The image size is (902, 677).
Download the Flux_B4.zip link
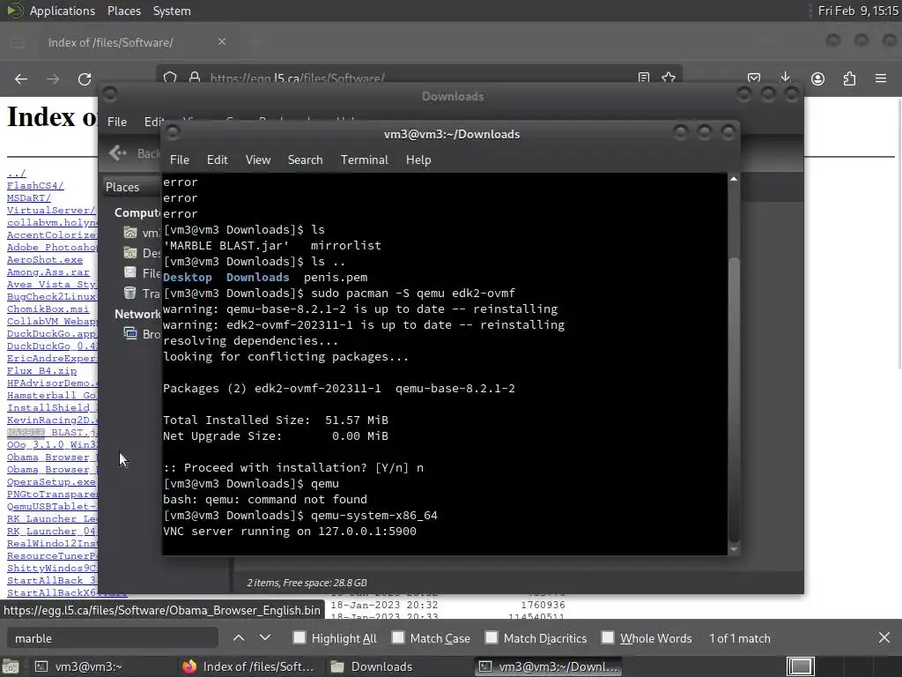point(42,370)
